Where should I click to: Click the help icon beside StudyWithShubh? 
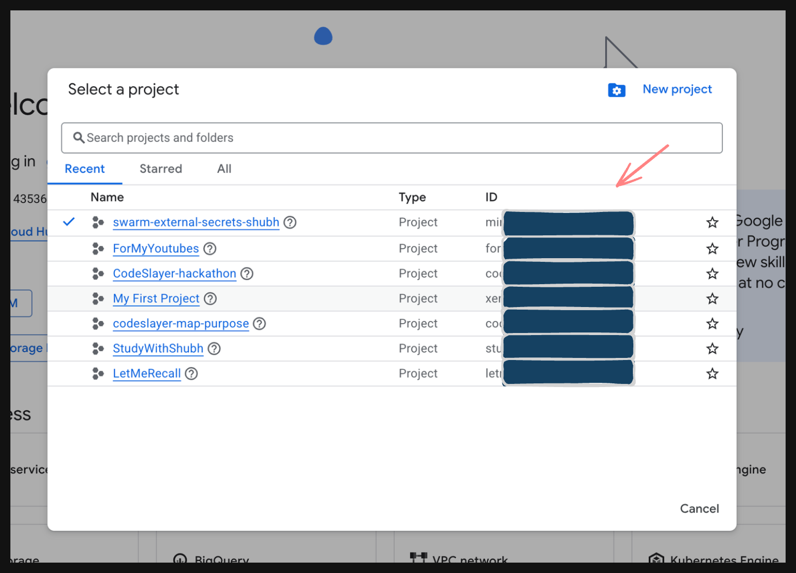pos(214,349)
